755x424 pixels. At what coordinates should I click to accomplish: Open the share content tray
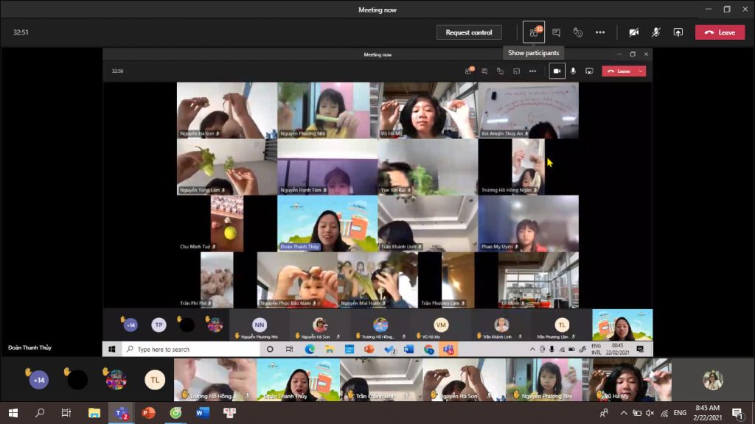[x=678, y=32]
